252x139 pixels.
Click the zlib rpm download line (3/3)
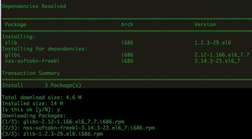point(52,134)
